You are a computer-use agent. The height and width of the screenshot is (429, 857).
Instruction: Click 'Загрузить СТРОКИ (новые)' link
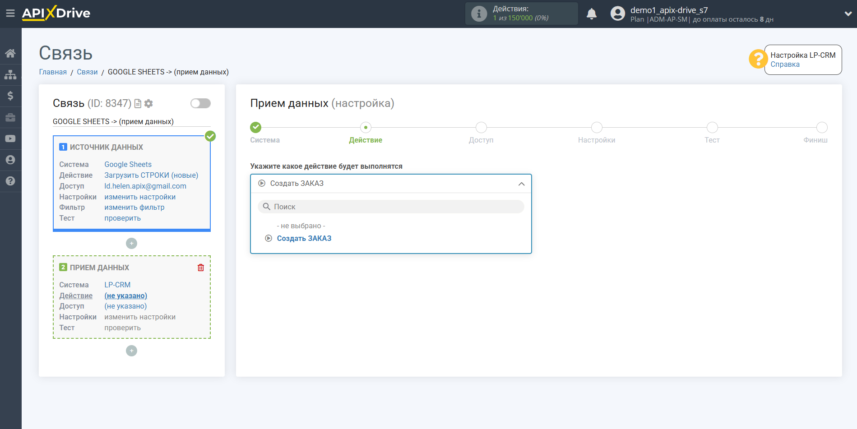[x=151, y=175]
